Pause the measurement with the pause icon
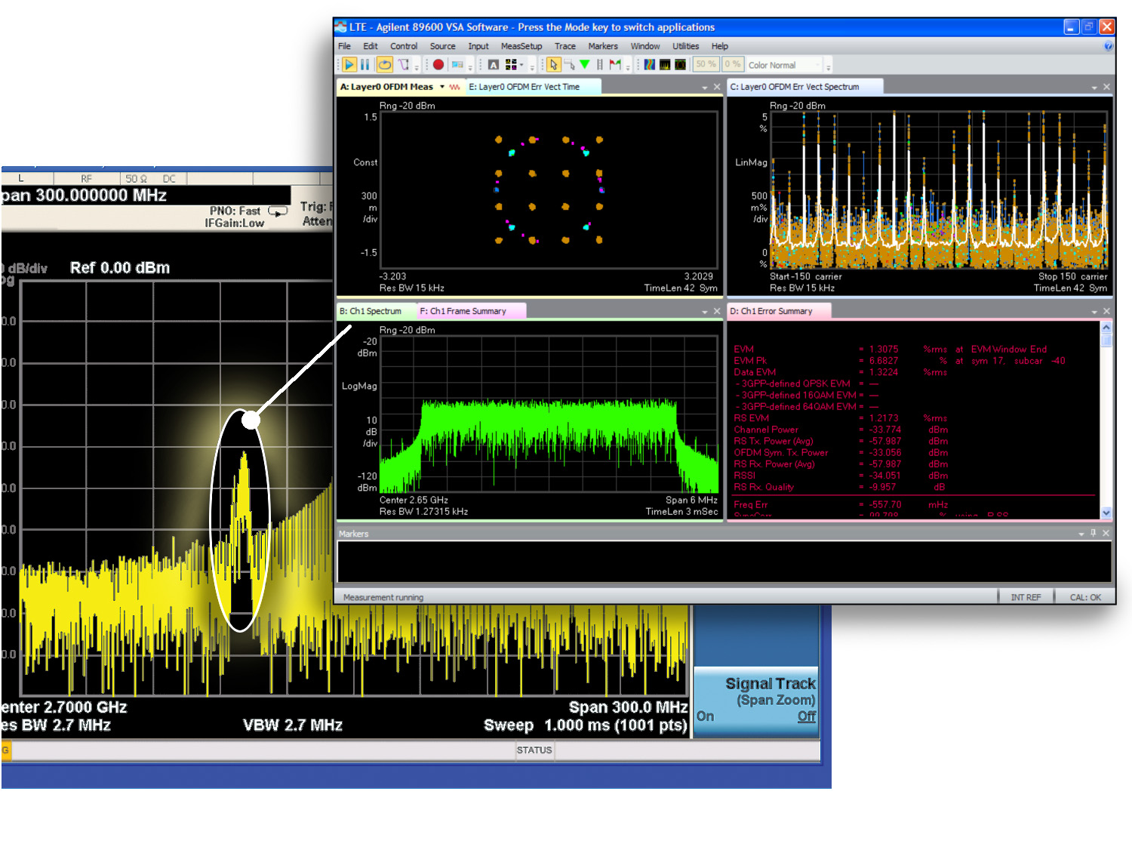Screen dimensions: 1132x847 (x=365, y=65)
